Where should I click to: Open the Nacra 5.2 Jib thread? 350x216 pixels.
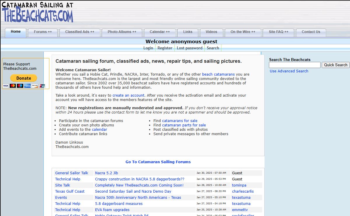pos(106,173)
